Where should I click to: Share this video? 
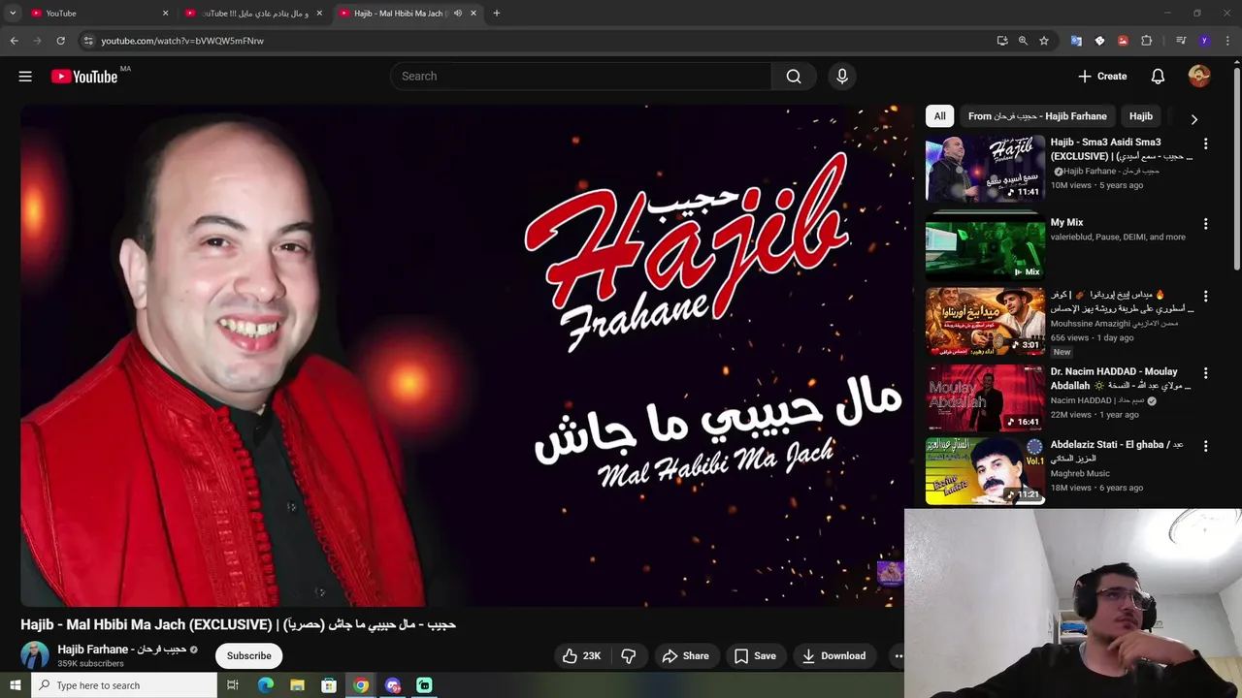pyautogui.click(x=685, y=656)
